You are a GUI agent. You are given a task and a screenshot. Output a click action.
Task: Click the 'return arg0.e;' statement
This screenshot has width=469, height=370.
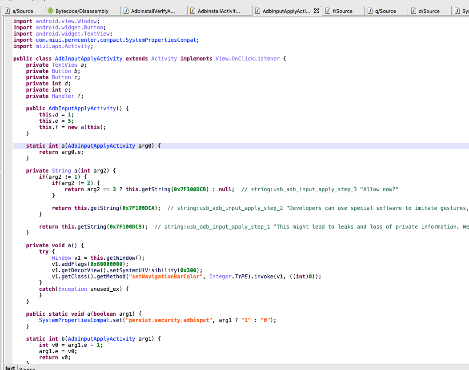pyautogui.click(x=61, y=152)
